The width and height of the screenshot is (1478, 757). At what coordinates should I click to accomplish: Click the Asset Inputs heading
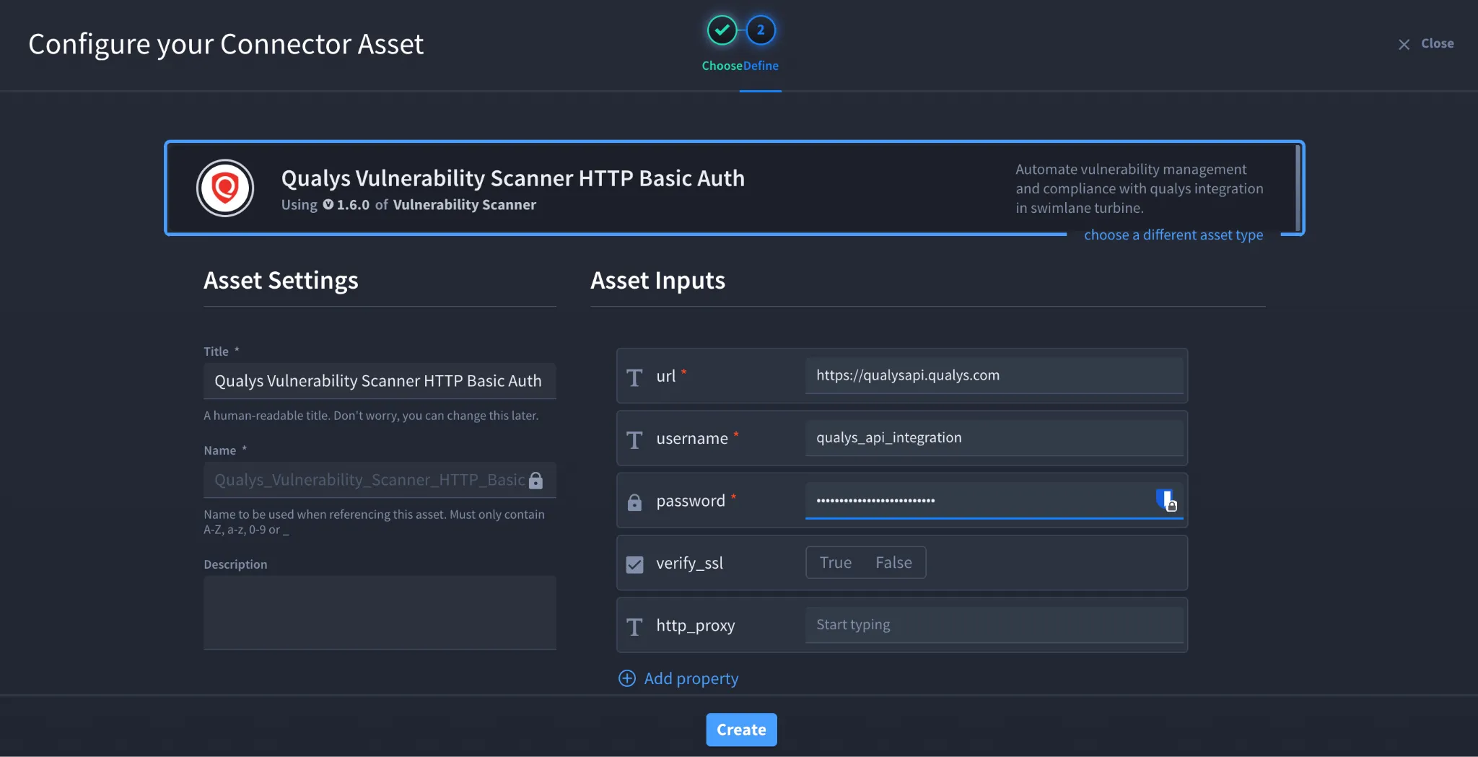coord(657,281)
